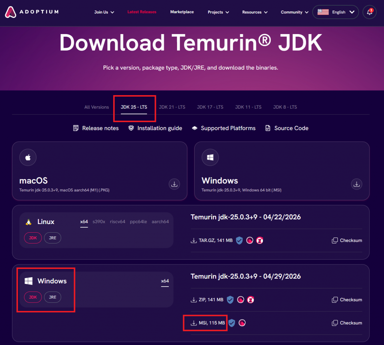Image resolution: width=384 pixels, height=345 pixels.
Task: Click the Windows logo circle on top Windows card
Action: coord(210,157)
